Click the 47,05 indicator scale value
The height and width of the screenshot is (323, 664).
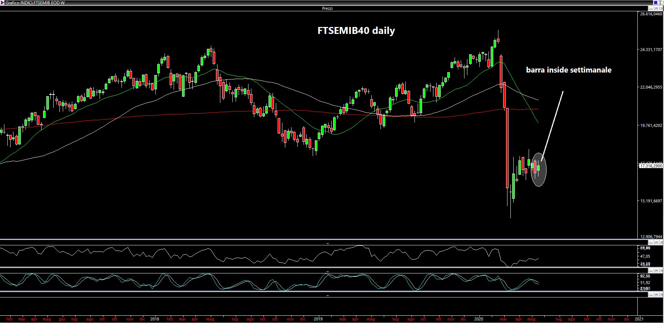point(645,256)
